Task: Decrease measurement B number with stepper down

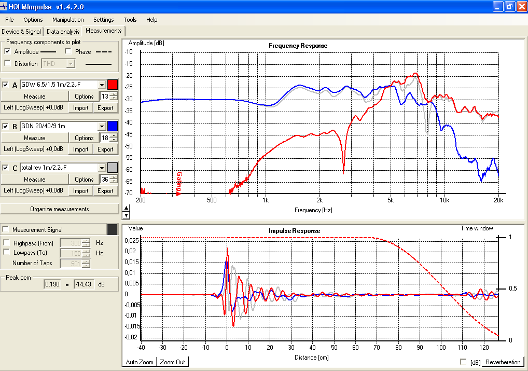Action: (x=114, y=140)
